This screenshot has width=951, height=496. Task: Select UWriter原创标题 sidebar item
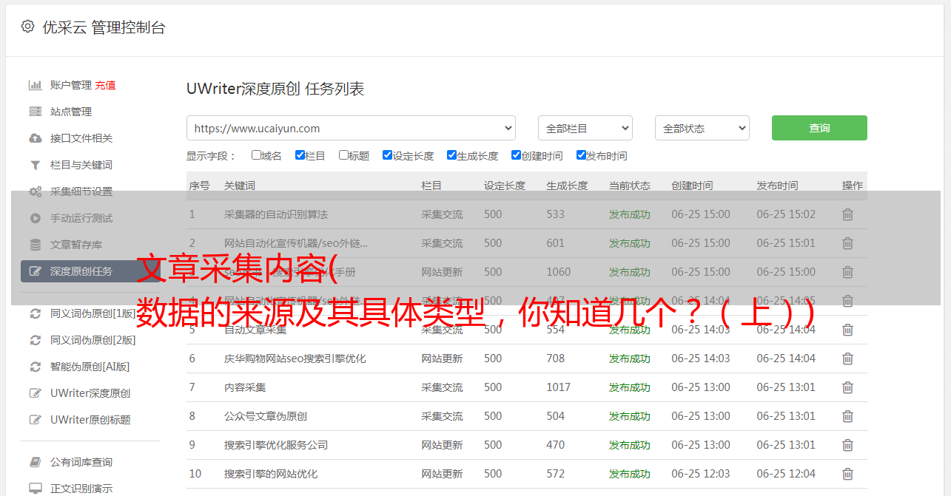click(x=90, y=420)
